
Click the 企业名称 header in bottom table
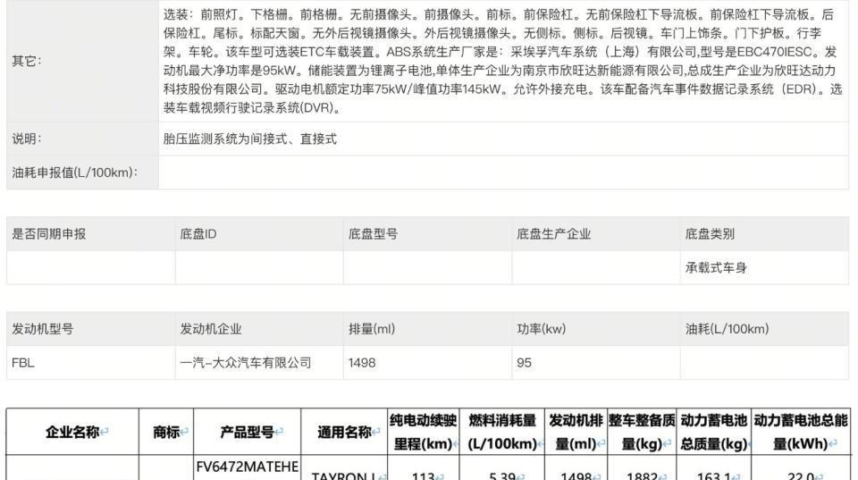pos(73,433)
